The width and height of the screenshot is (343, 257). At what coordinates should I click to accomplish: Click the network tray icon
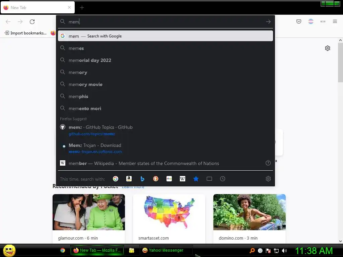[276, 251]
